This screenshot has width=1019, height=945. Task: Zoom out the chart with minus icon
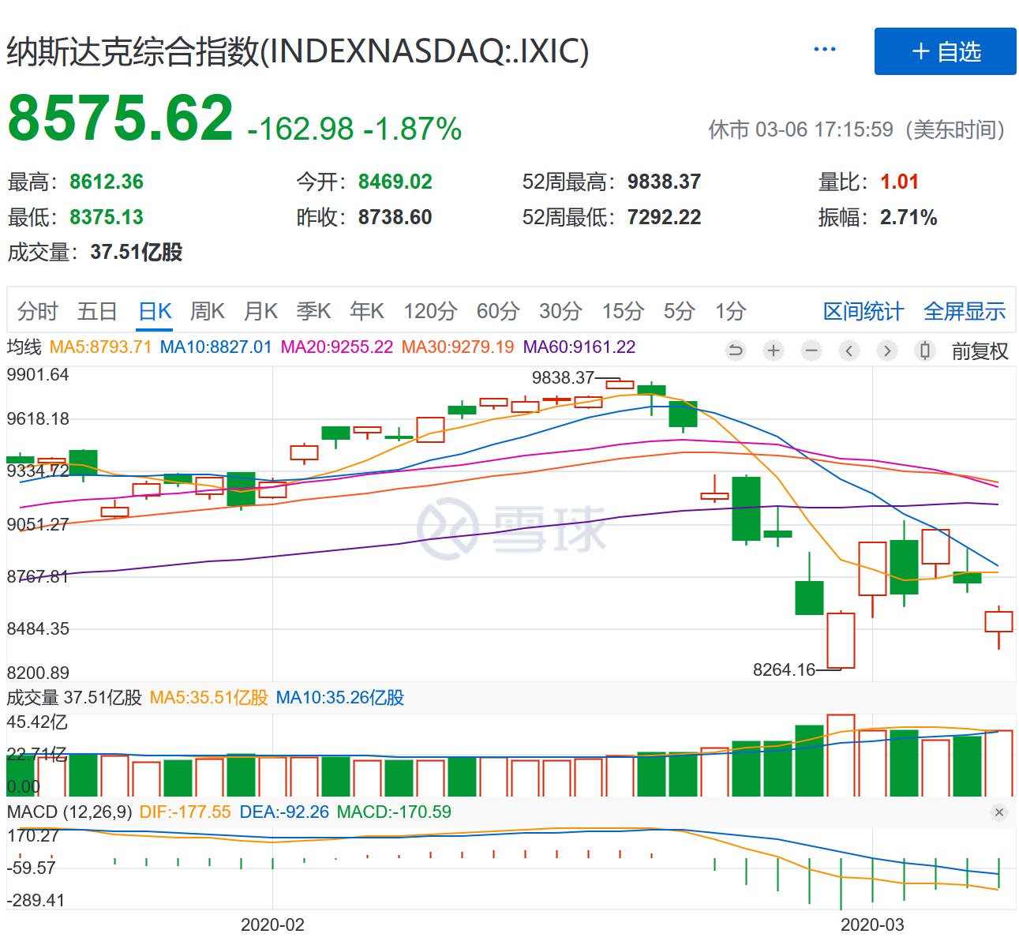(811, 351)
